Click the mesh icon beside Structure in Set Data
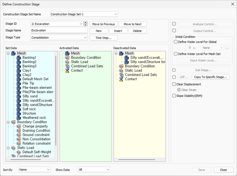 19,113
